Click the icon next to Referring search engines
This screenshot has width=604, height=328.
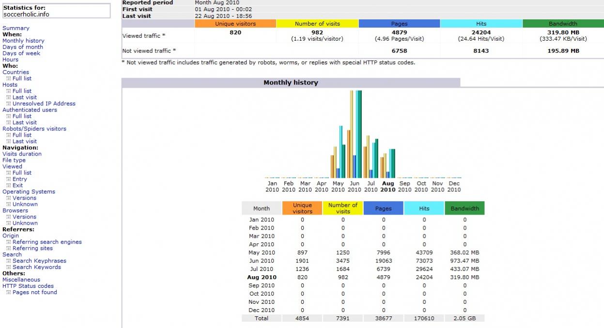click(8, 242)
